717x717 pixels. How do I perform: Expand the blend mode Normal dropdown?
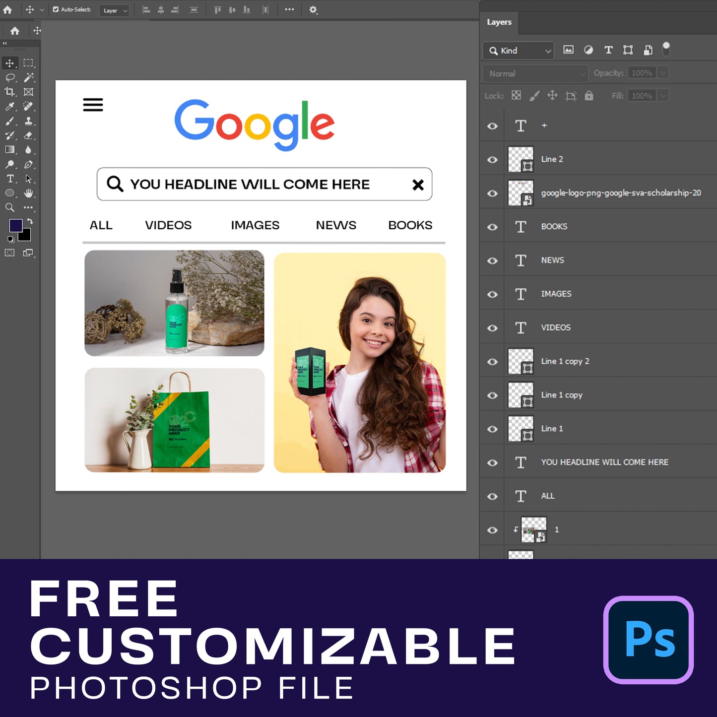[535, 73]
